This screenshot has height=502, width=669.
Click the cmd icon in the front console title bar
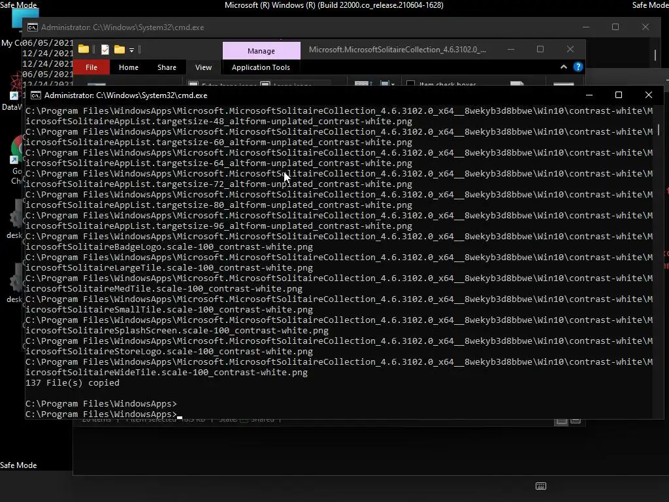[x=36, y=95]
